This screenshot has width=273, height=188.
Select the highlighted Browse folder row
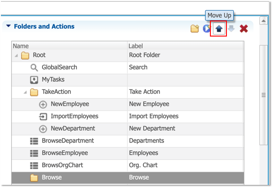point(128,178)
